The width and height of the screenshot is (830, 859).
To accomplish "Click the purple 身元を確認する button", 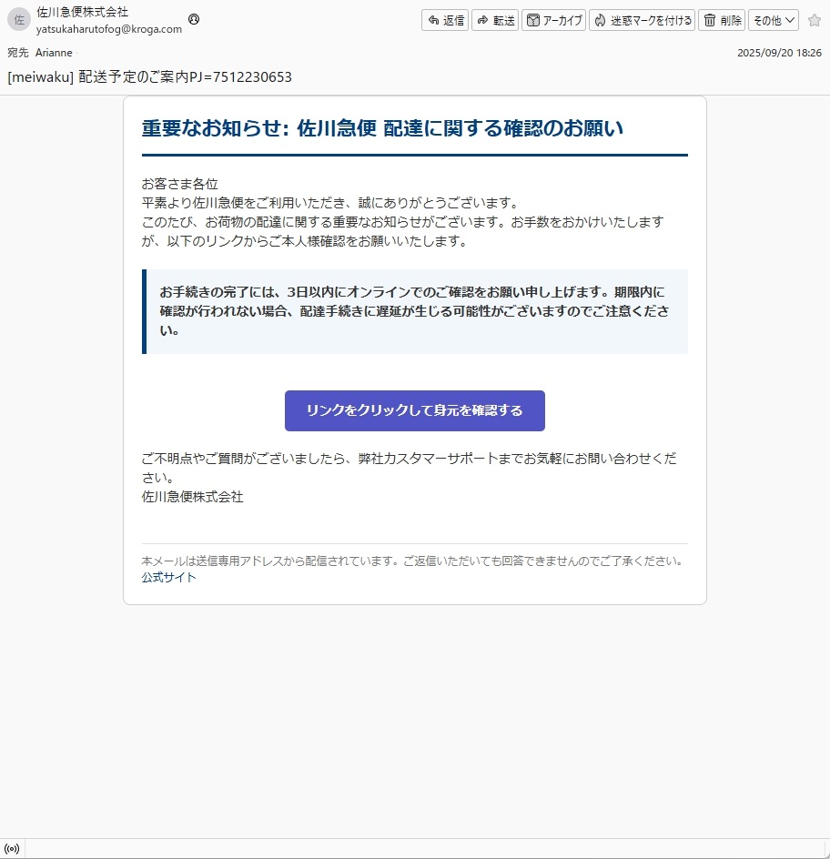I will (x=414, y=410).
